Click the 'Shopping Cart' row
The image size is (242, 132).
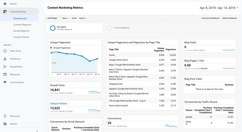pos(142,84)
